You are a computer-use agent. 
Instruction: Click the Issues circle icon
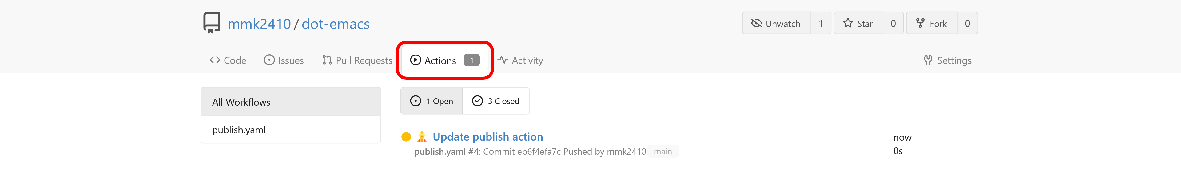tap(269, 60)
